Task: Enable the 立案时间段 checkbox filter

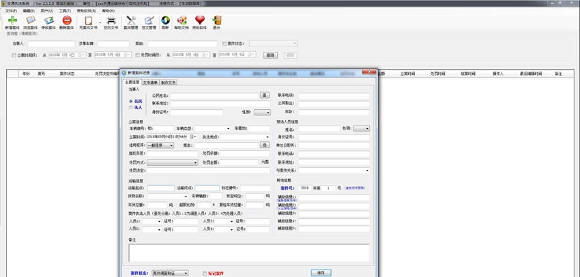Action: click(14, 55)
